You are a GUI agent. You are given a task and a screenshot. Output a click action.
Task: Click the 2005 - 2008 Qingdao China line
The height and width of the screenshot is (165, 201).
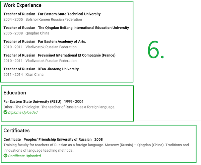(x=26, y=33)
